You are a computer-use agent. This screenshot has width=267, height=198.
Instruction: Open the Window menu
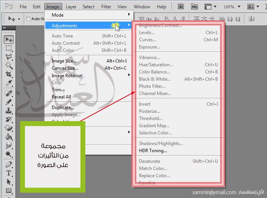pyautogui.click(x=142, y=7)
